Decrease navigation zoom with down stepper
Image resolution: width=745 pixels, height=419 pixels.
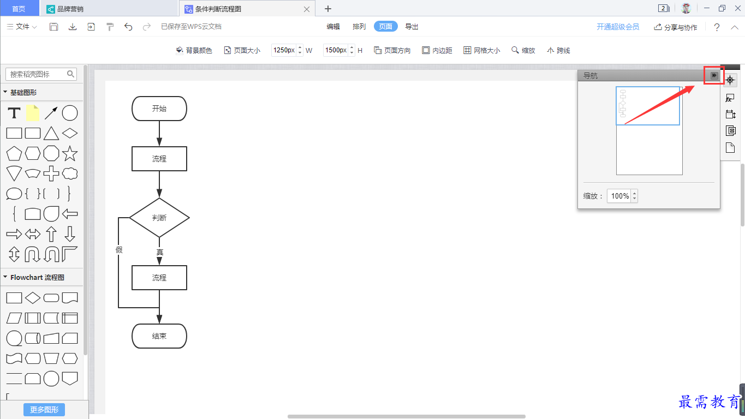[x=634, y=199]
